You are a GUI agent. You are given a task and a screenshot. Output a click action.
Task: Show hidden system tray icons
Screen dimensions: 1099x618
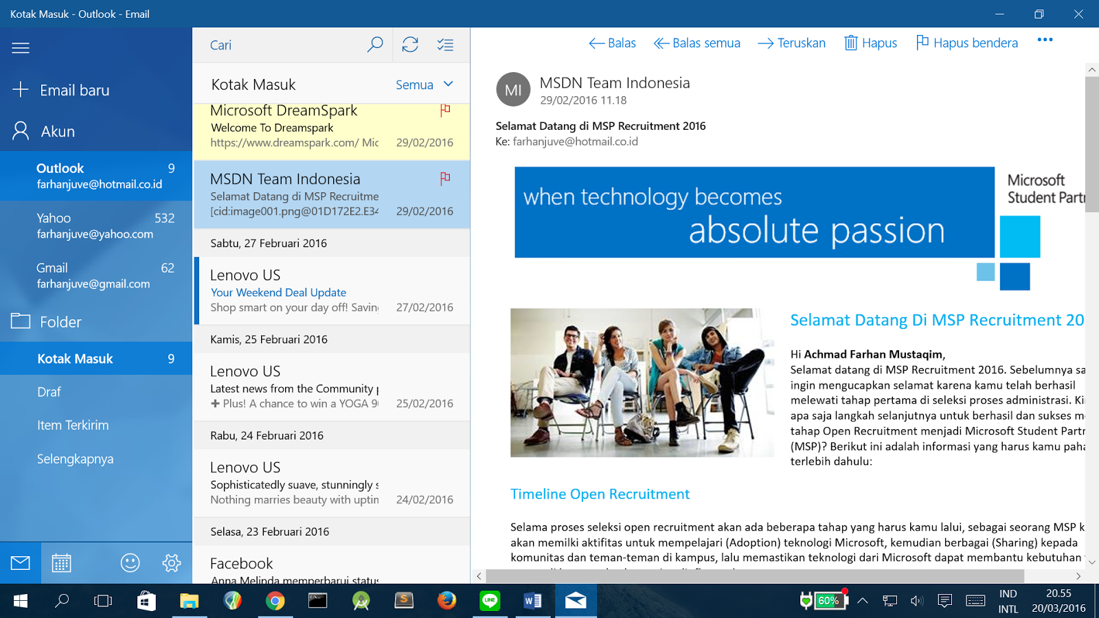coord(863,601)
